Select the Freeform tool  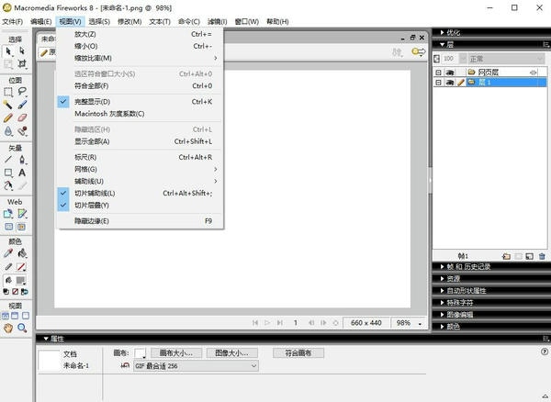coord(8,185)
